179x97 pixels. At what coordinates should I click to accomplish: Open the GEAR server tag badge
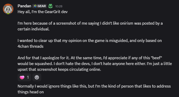39,6
